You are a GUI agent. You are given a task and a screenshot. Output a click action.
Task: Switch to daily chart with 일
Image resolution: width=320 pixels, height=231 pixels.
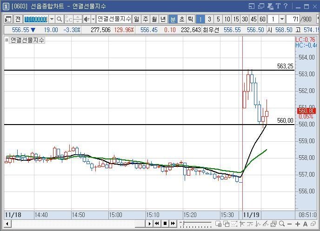[x=137, y=20]
